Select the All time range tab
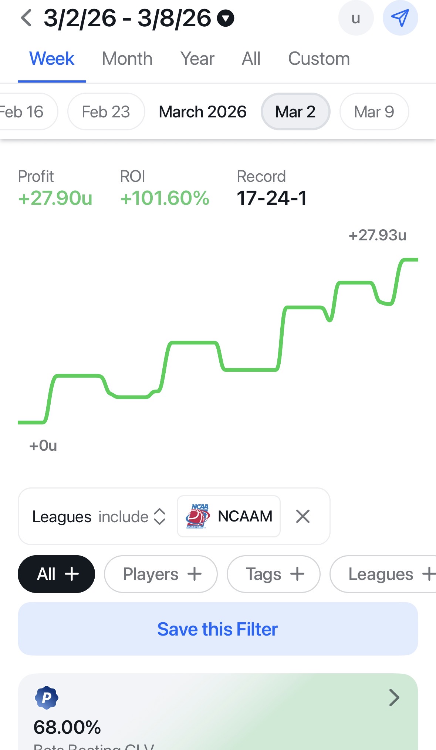The image size is (436, 750). click(251, 59)
